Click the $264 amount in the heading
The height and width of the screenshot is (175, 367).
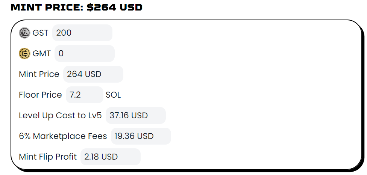coord(102,7)
